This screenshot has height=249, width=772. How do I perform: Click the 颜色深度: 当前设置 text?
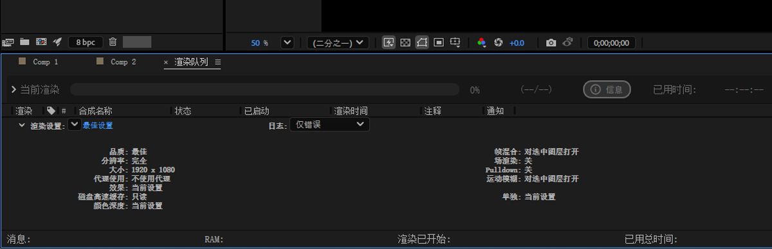pos(128,206)
